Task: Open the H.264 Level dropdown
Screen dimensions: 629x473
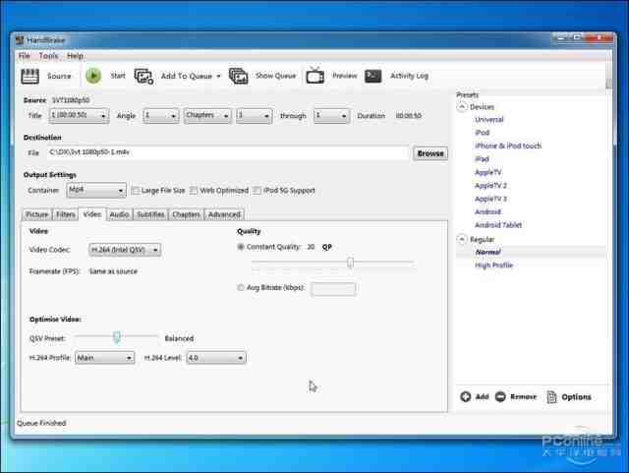Action: coord(216,358)
